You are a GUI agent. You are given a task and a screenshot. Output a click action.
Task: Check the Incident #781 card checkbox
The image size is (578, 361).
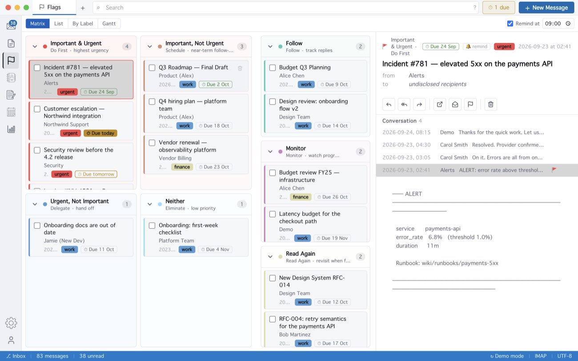[37, 68]
